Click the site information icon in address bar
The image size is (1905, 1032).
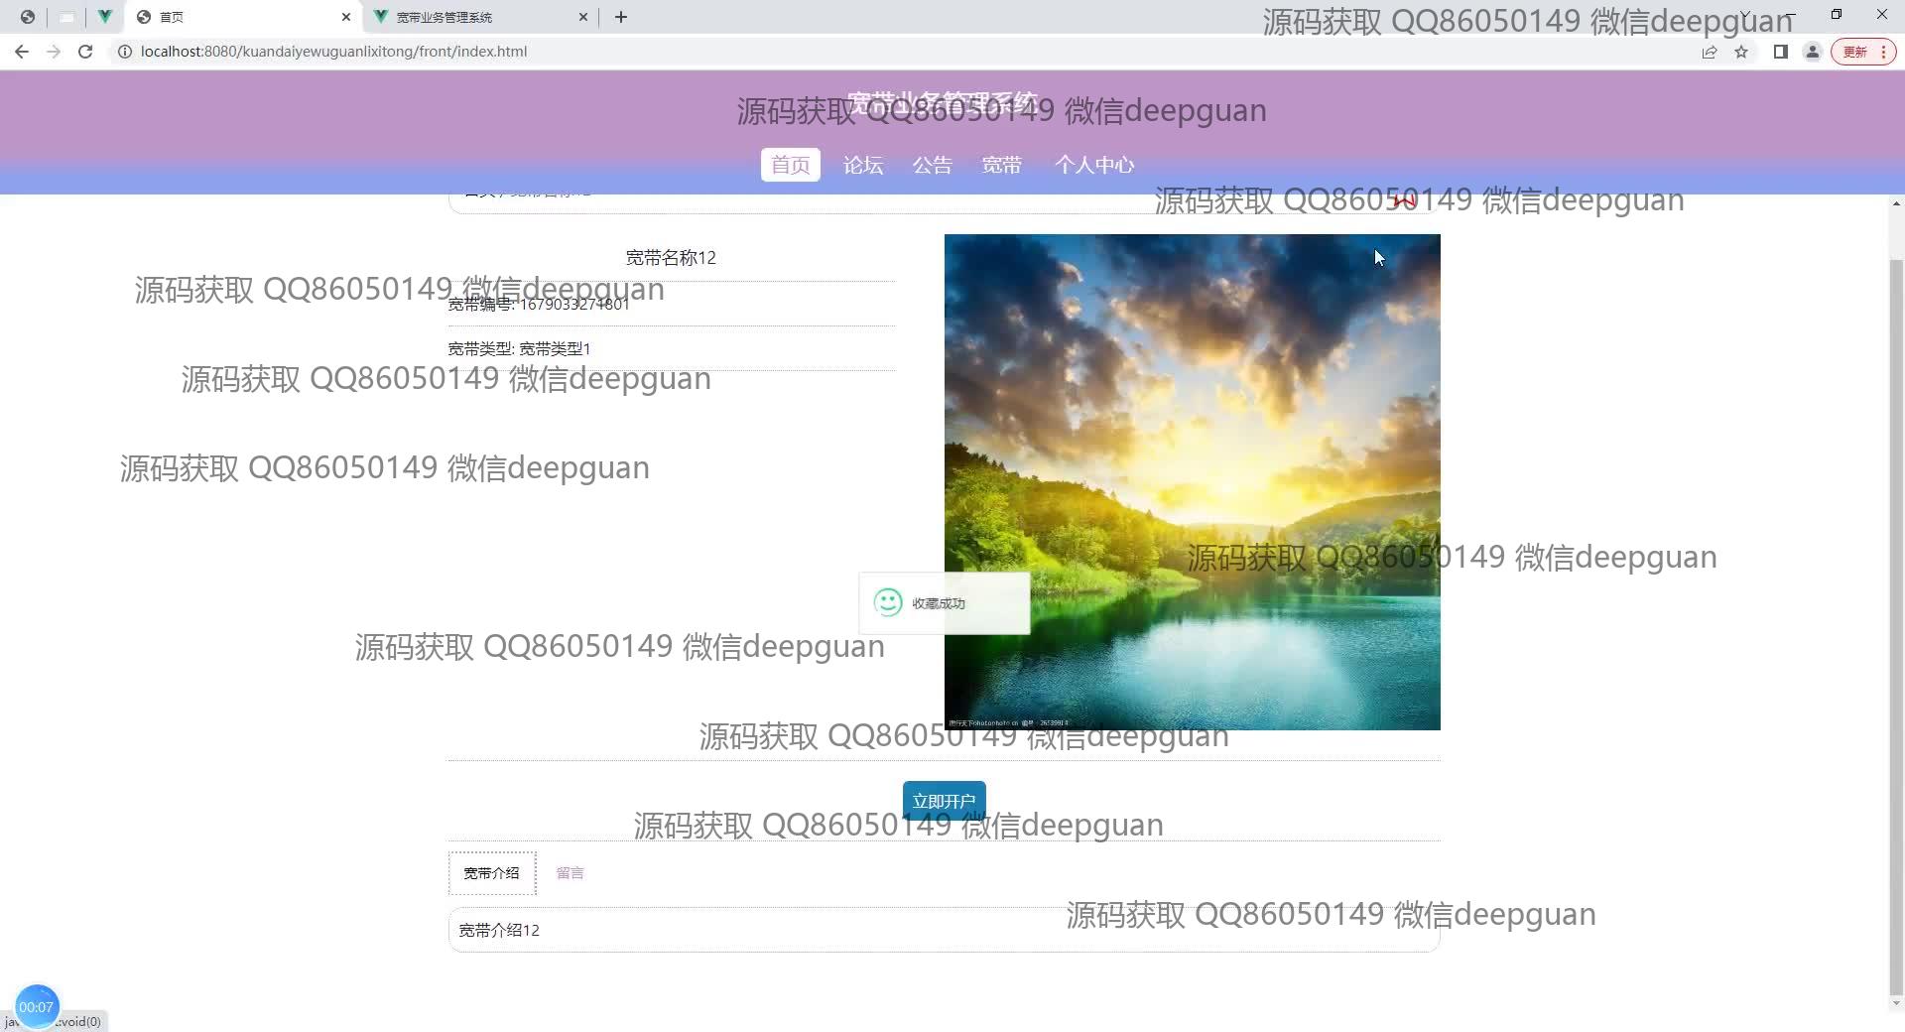click(x=125, y=52)
